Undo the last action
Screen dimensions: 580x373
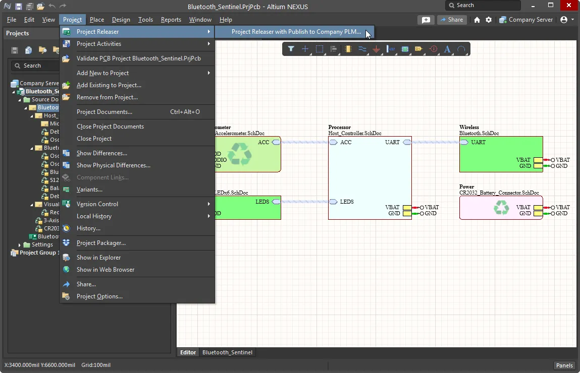pos(52,6)
